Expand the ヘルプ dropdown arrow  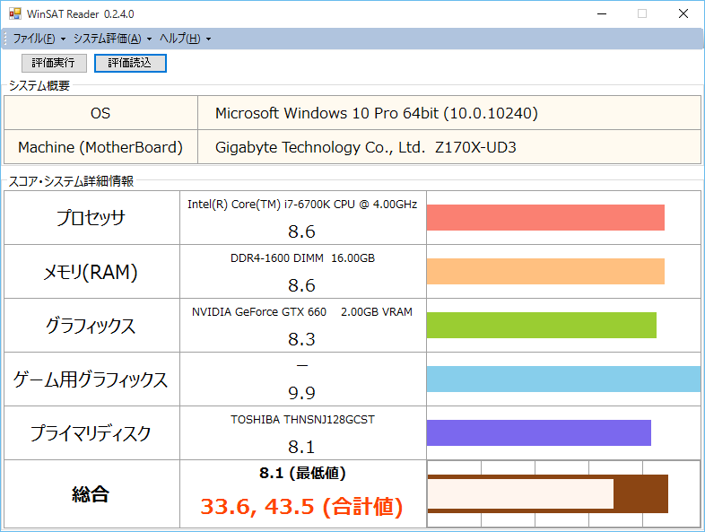[208, 39]
